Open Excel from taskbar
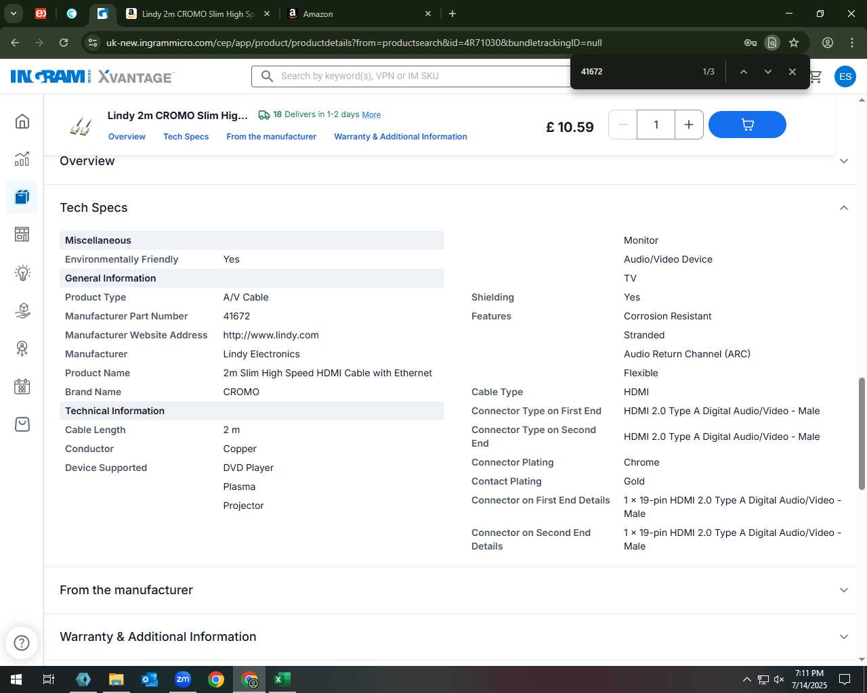The image size is (867, 693). 282,679
